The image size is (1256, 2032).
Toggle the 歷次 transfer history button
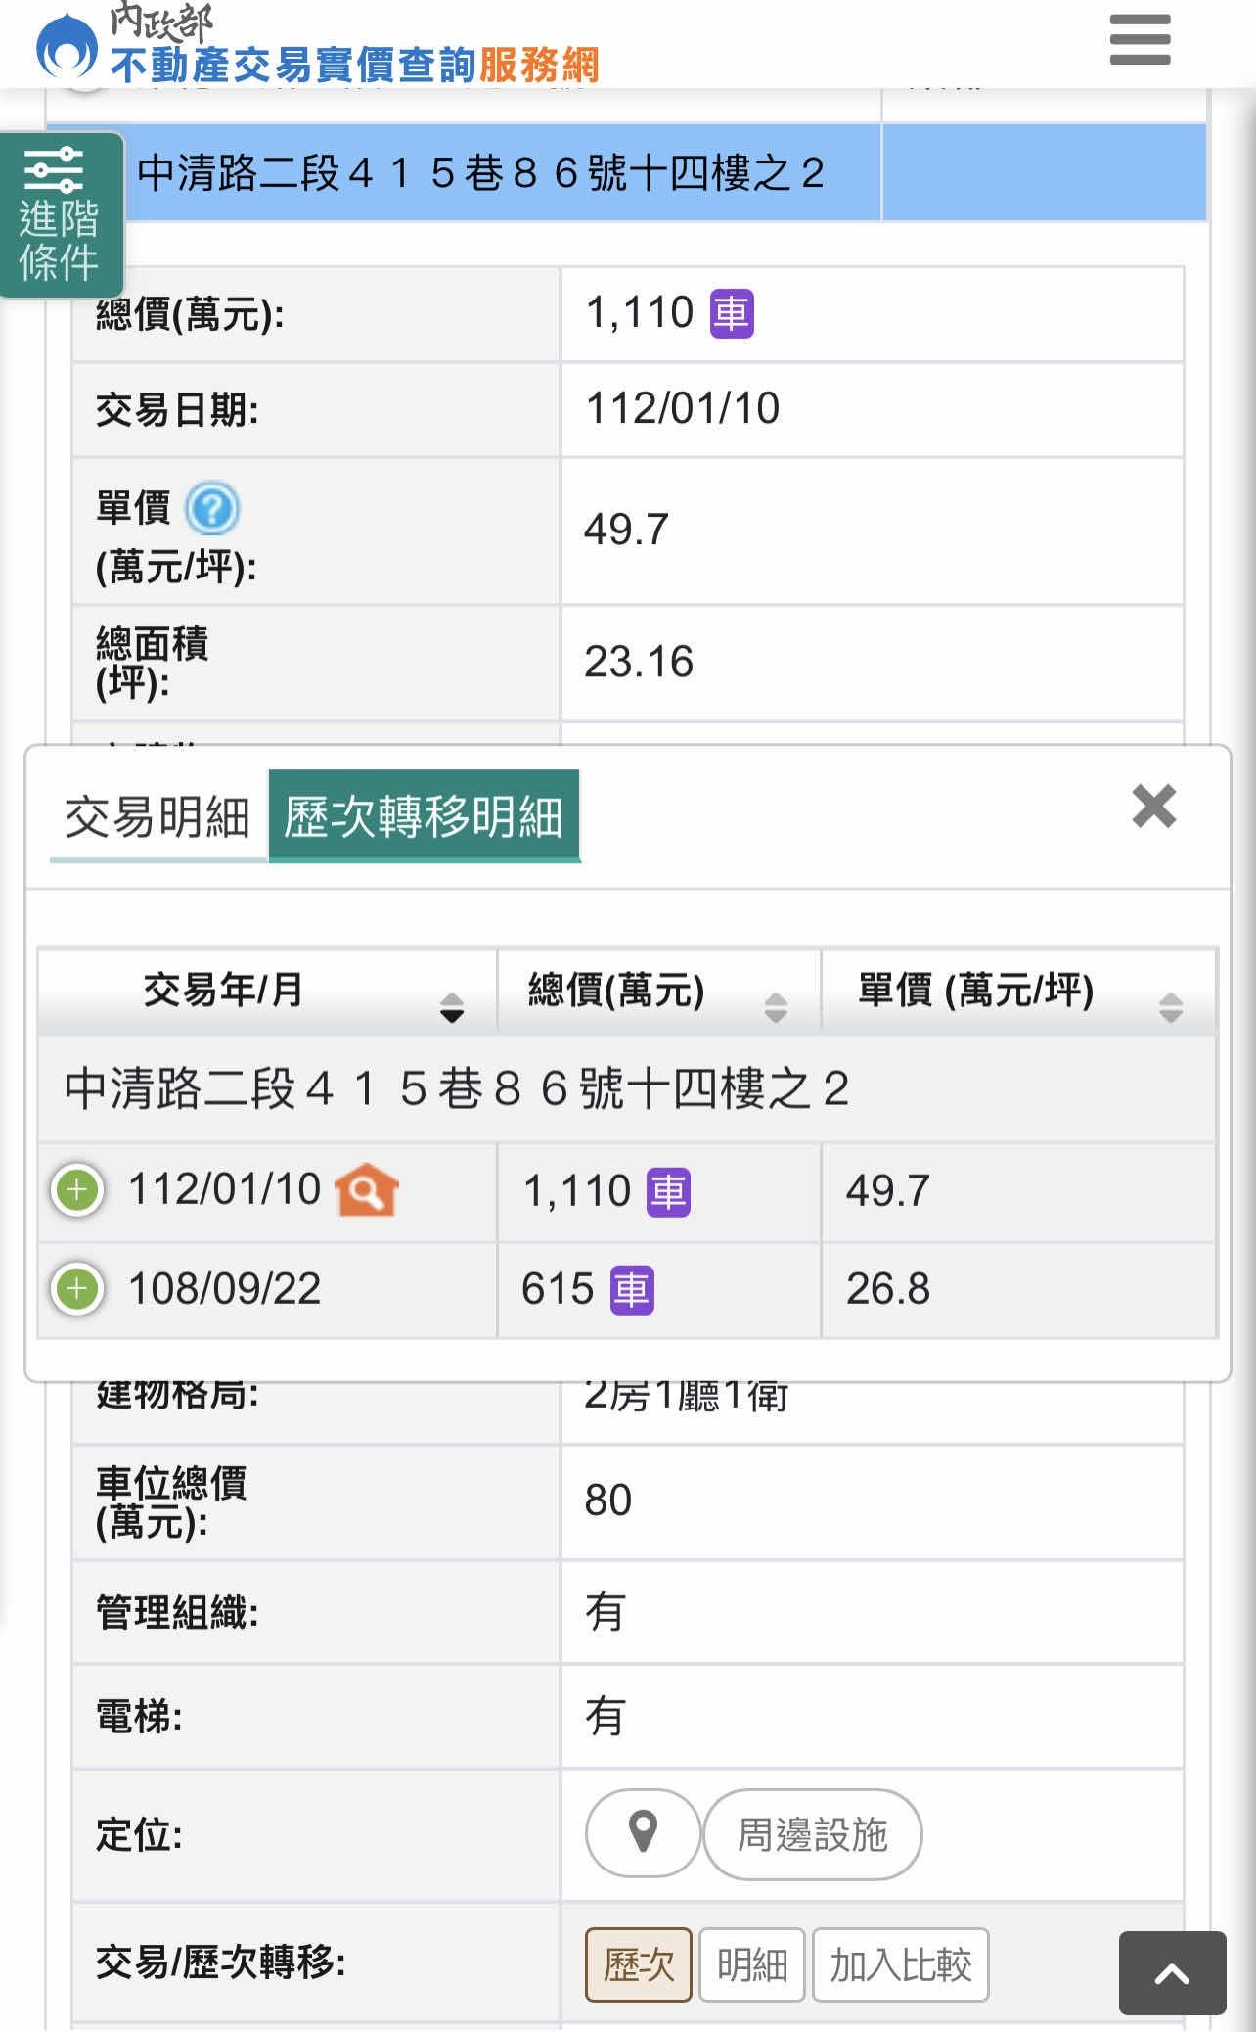click(x=639, y=1964)
